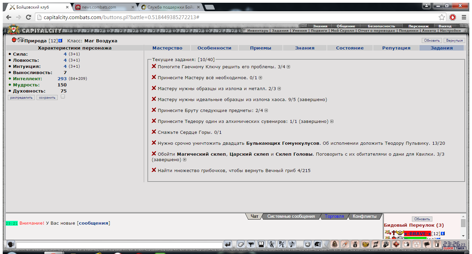
Task: Click the private message arrow icon beside x-BRAVE-x
Action: [388, 232]
